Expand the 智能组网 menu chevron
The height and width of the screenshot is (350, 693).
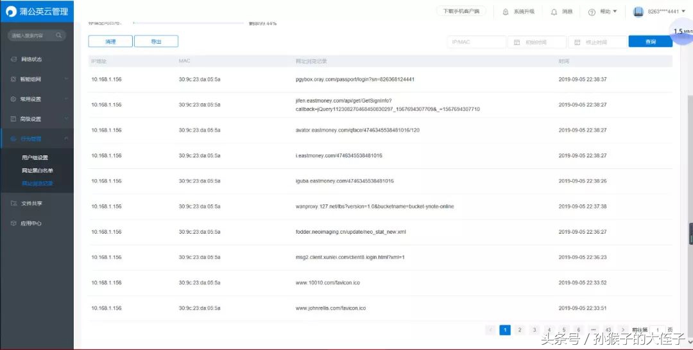[x=66, y=79]
